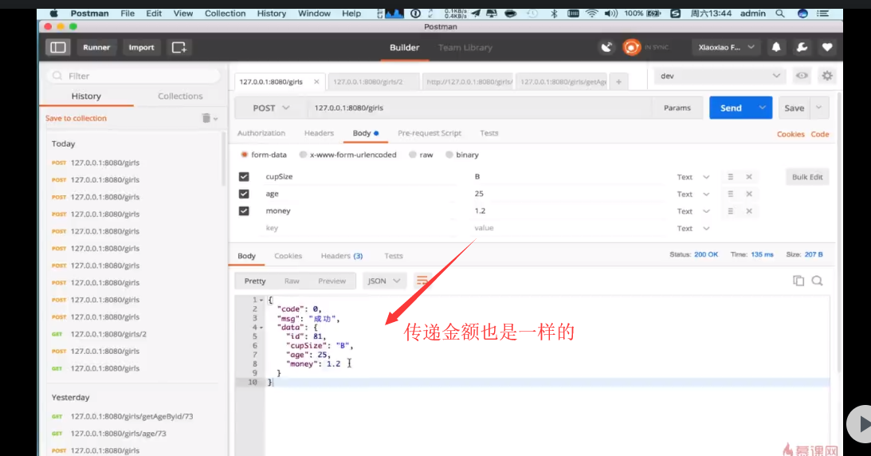Image resolution: width=871 pixels, height=456 pixels.
Task: Click the heart icon in header
Action: [827, 47]
